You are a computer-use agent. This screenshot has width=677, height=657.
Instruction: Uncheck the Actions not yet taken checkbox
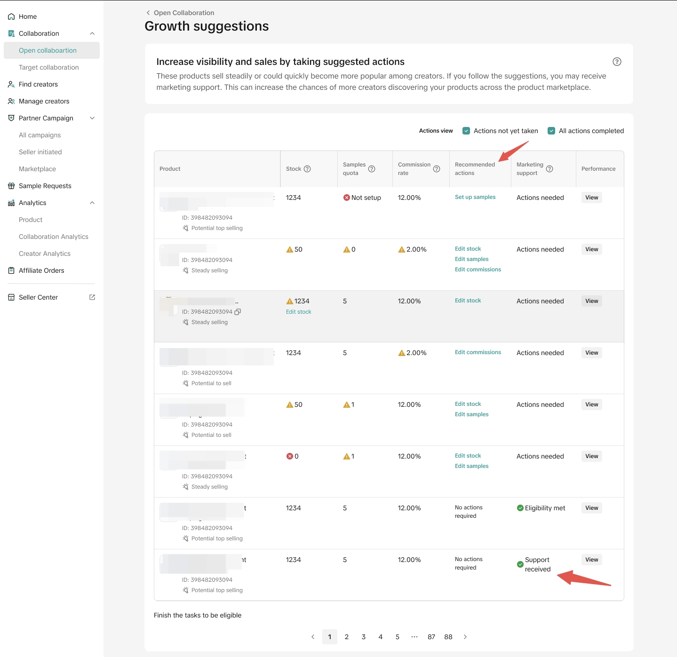(466, 131)
